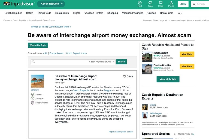The height and width of the screenshot is (139, 209).
Task: Click Penzion Orchidea name link
Action: click(162, 65)
